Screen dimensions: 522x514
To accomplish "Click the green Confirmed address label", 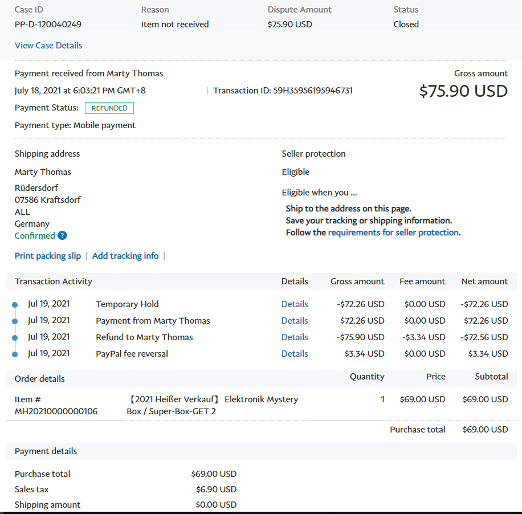I will (35, 236).
